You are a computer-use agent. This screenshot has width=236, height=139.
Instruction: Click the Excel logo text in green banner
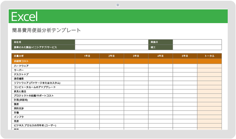point(25,17)
